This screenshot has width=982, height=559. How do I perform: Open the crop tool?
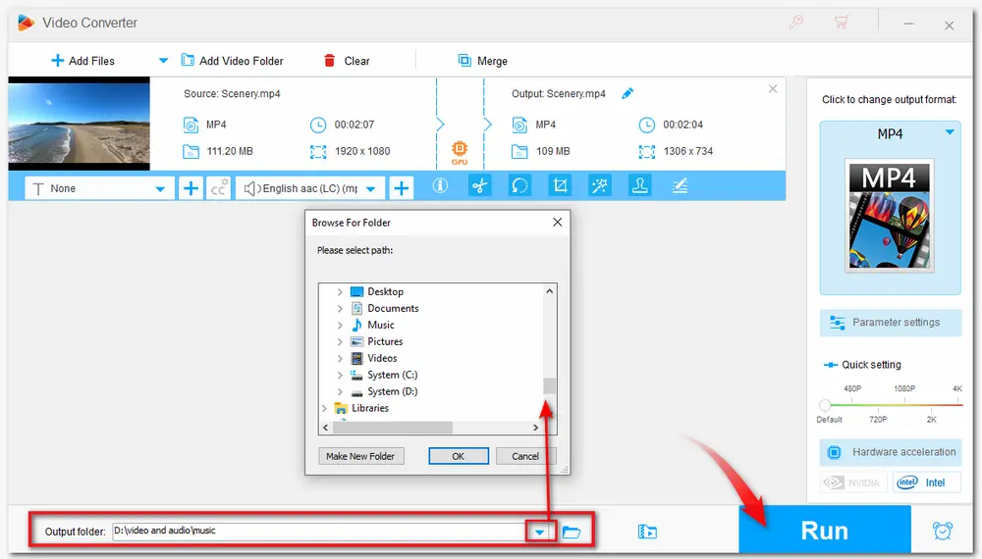[x=560, y=185]
